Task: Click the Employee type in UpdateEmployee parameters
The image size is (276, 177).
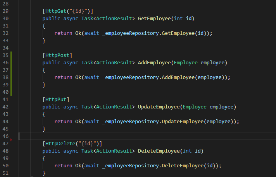Action: [194, 107]
